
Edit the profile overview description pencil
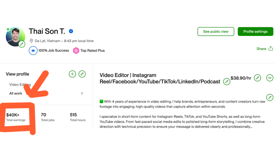[x=270, y=97]
